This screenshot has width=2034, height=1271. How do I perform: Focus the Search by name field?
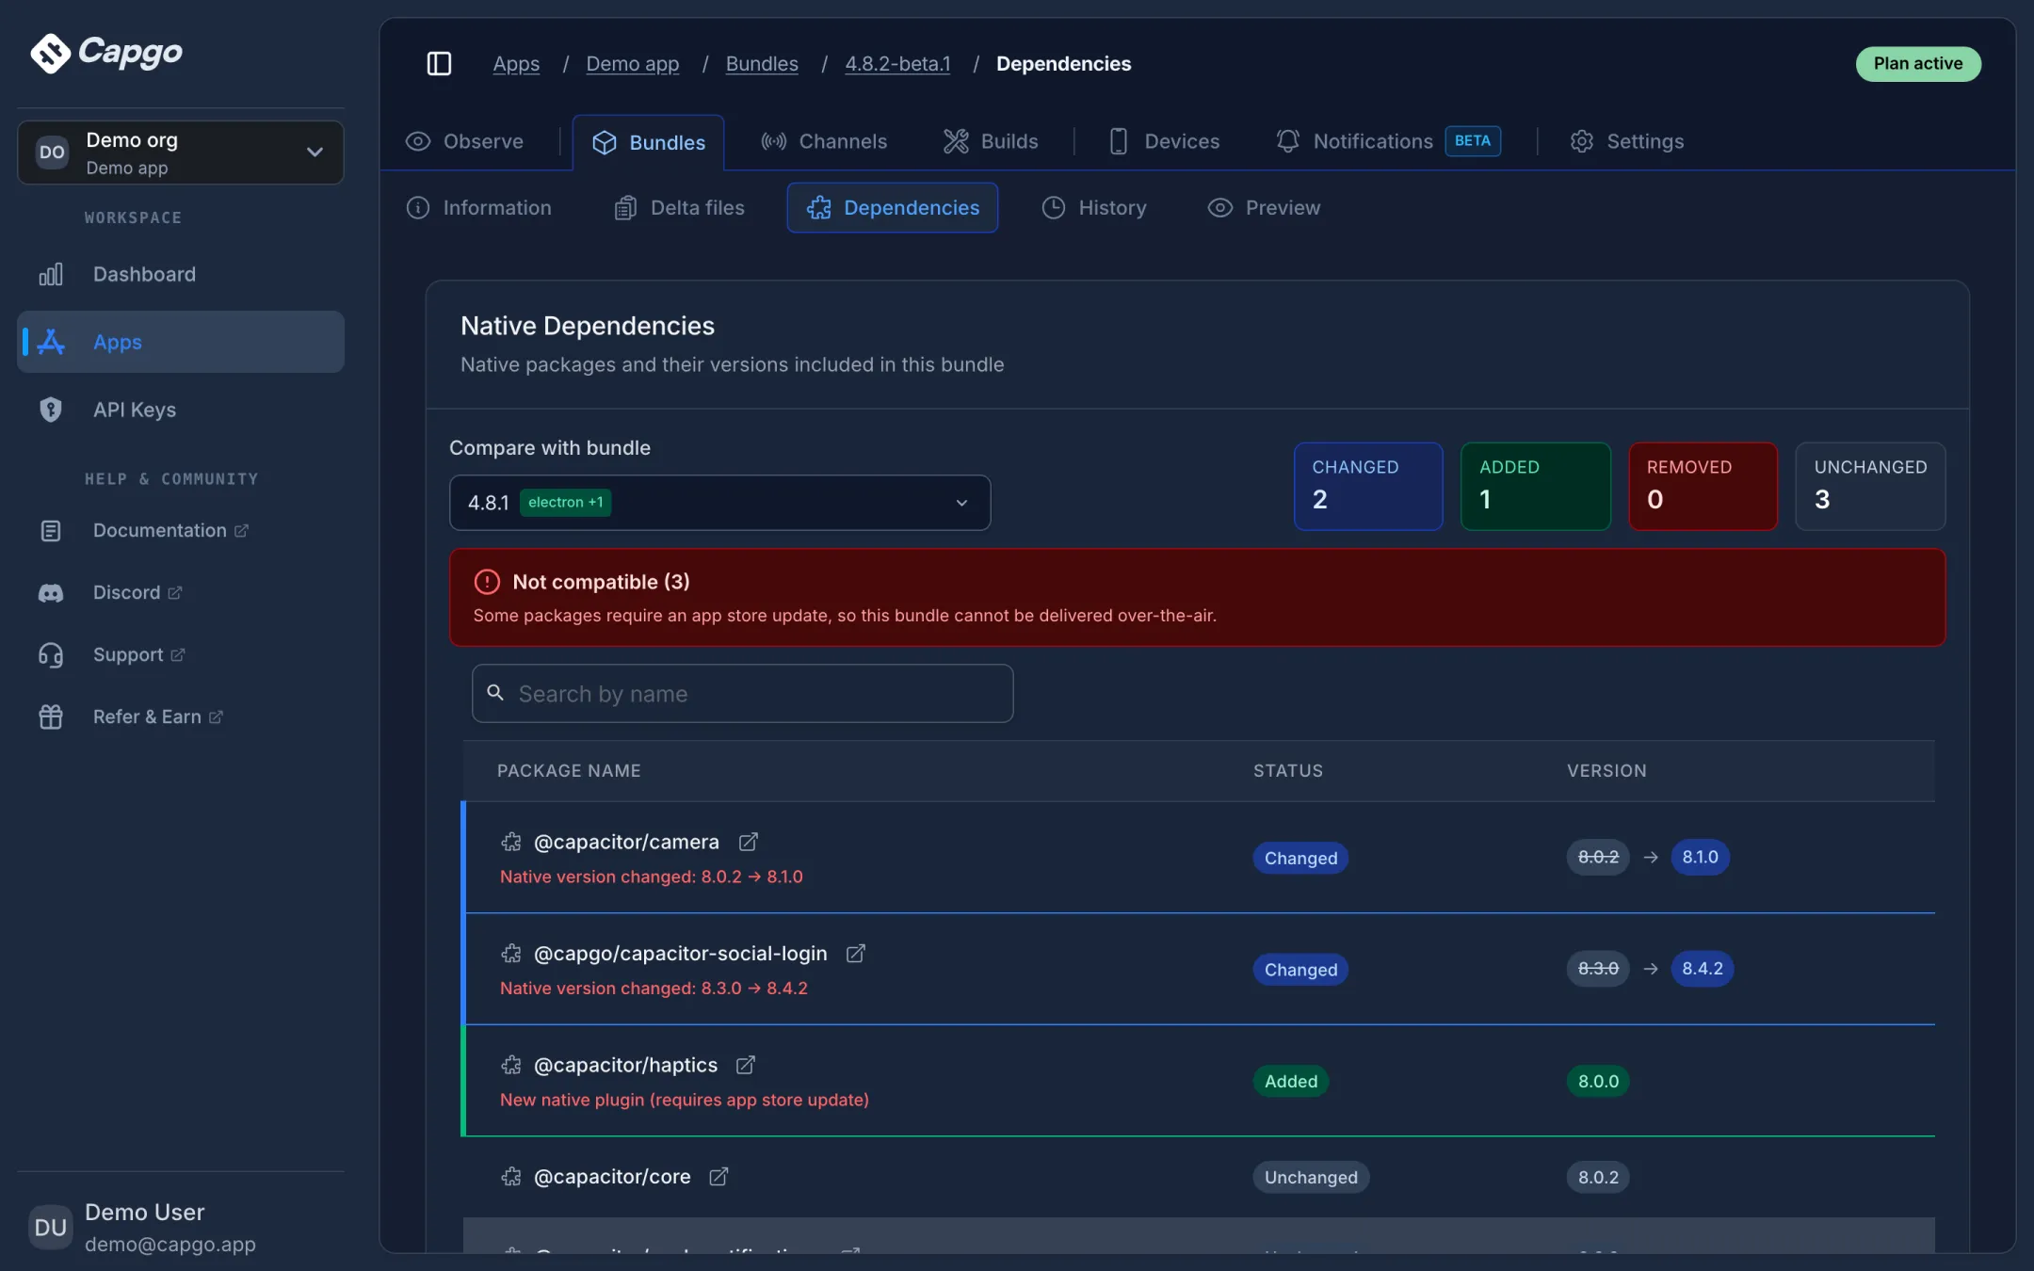click(742, 694)
